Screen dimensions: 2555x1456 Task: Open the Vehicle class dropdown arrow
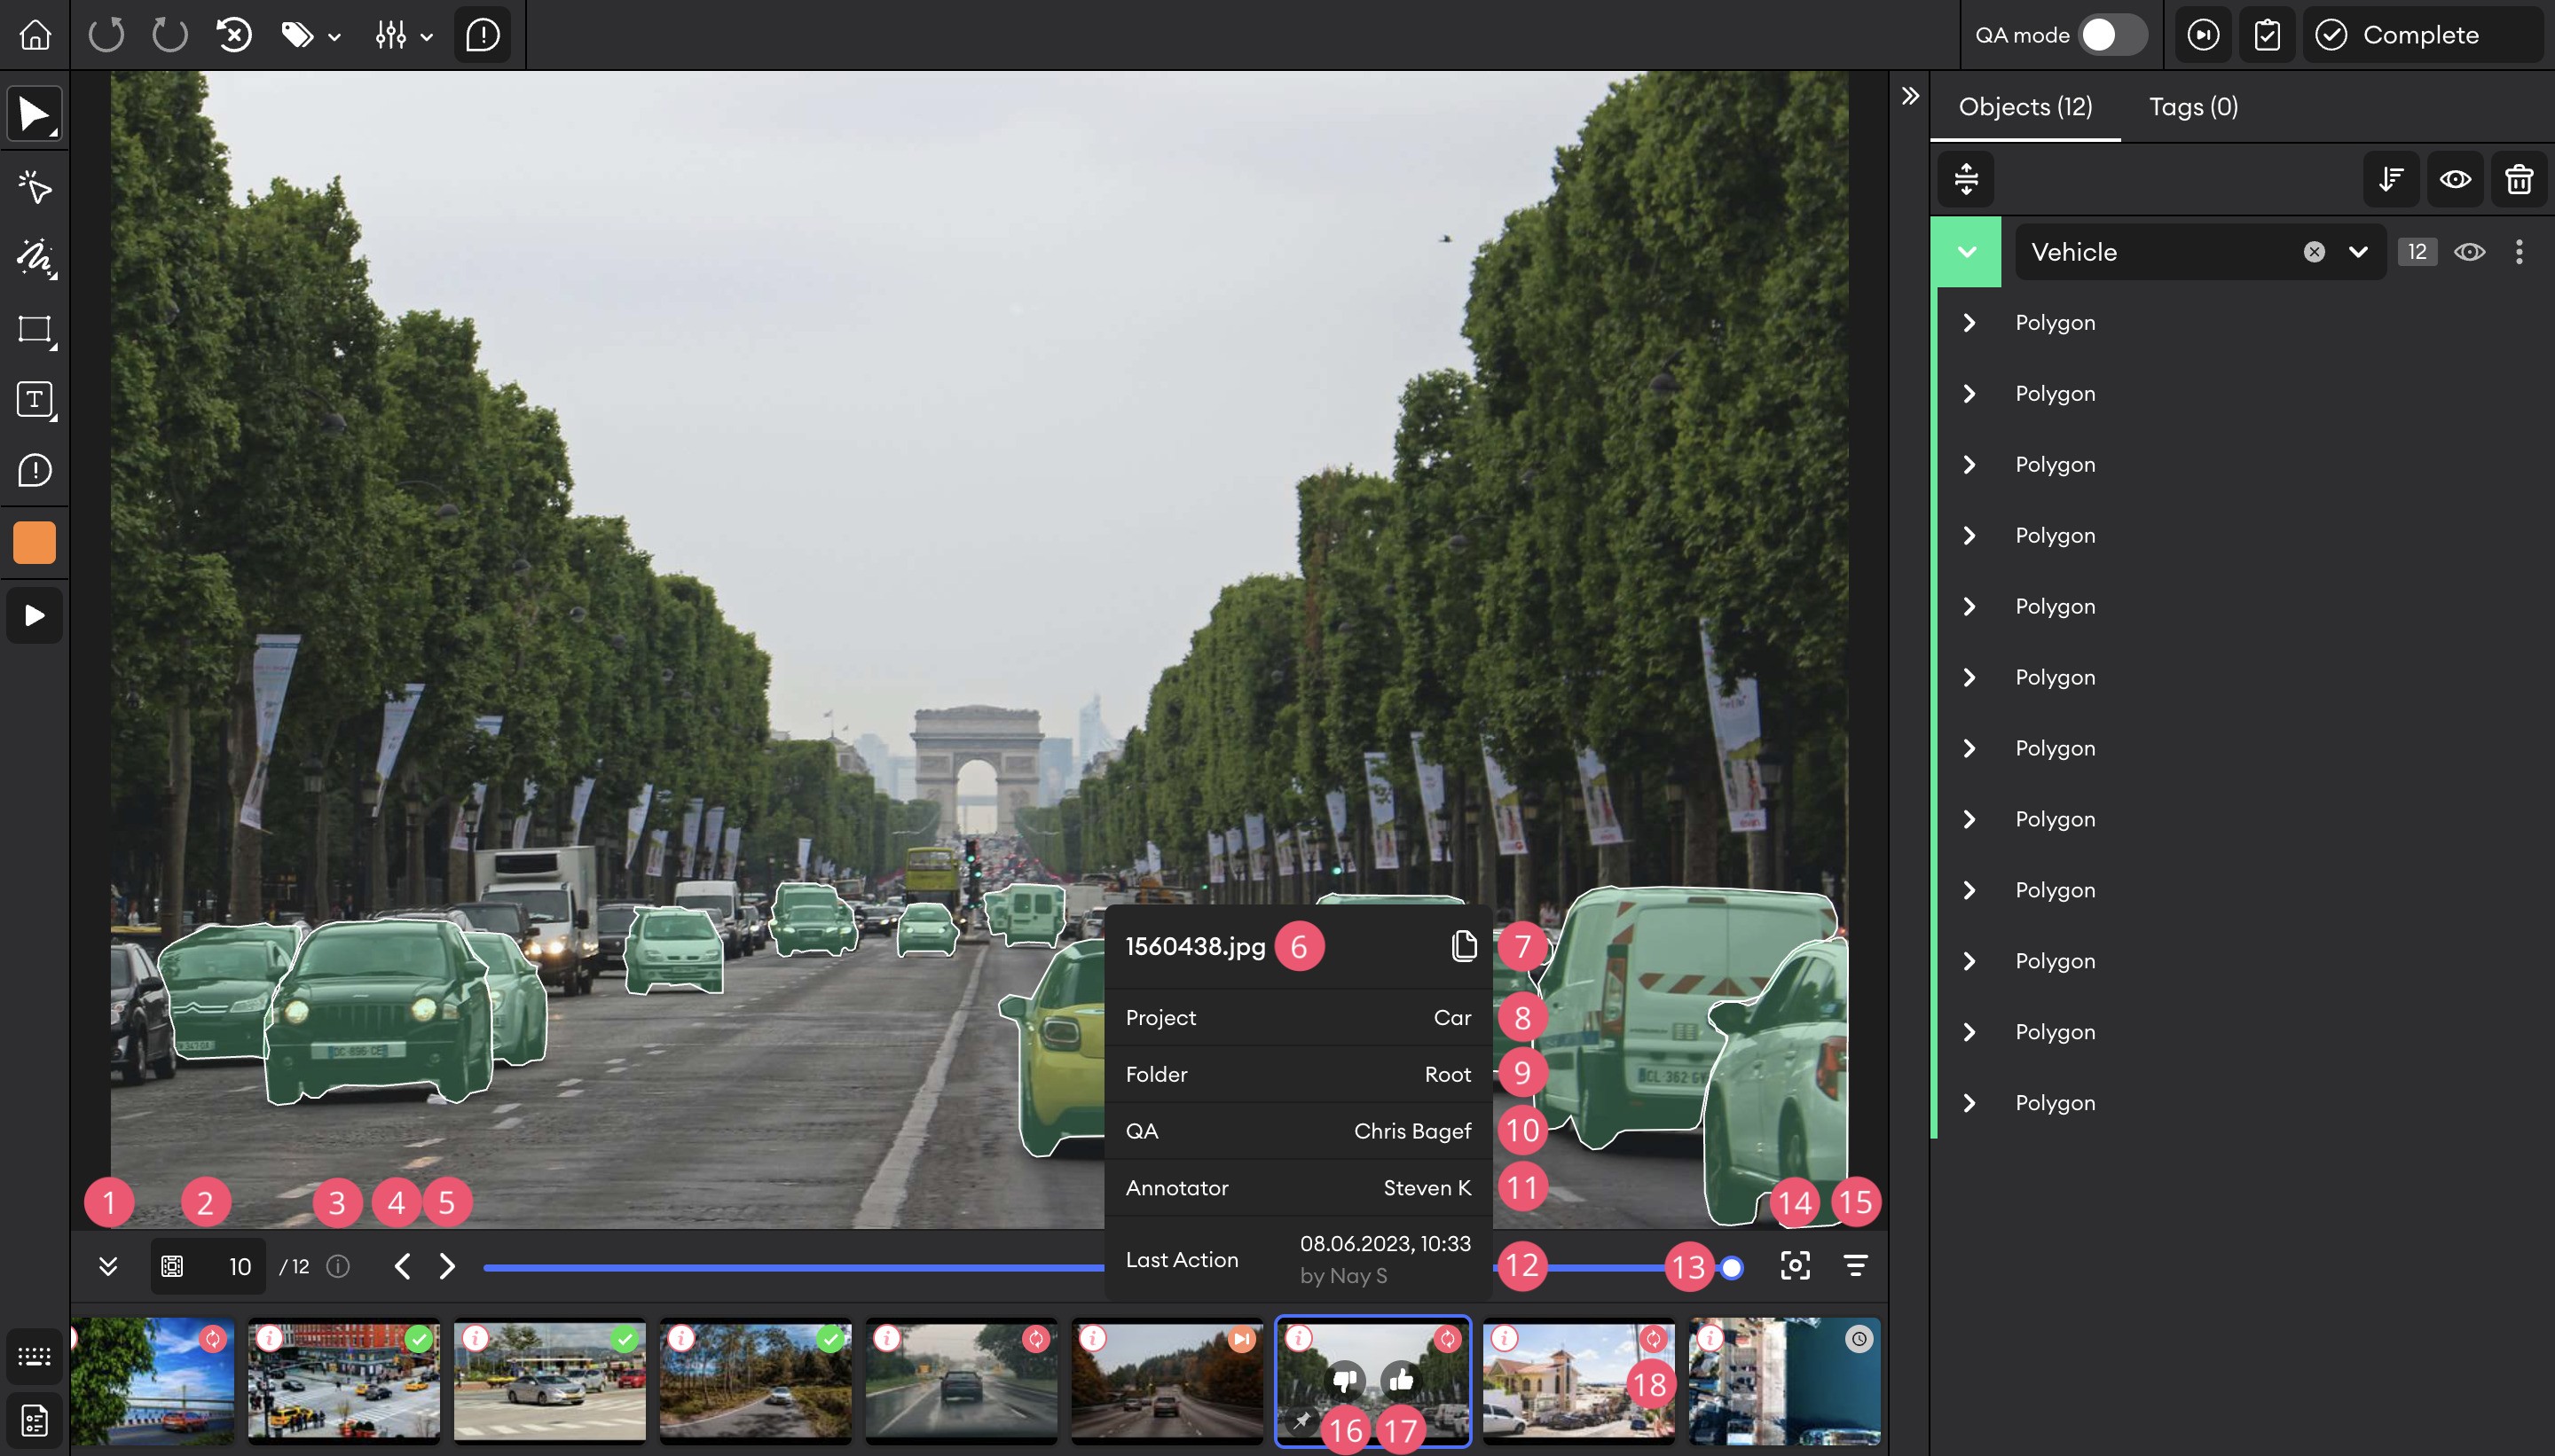click(x=2358, y=252)
